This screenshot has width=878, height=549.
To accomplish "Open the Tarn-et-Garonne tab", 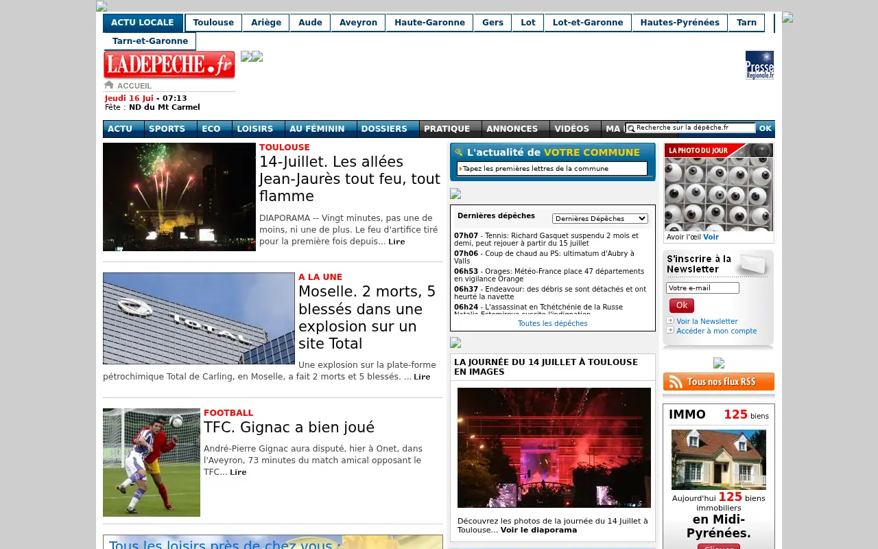I will (x=150, y=41).
